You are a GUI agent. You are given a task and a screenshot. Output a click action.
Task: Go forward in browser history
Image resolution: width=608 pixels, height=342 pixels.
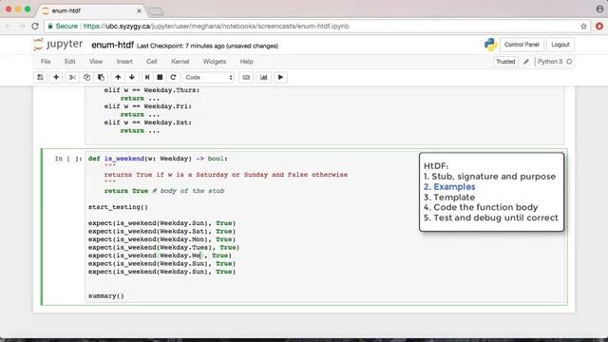22,26
